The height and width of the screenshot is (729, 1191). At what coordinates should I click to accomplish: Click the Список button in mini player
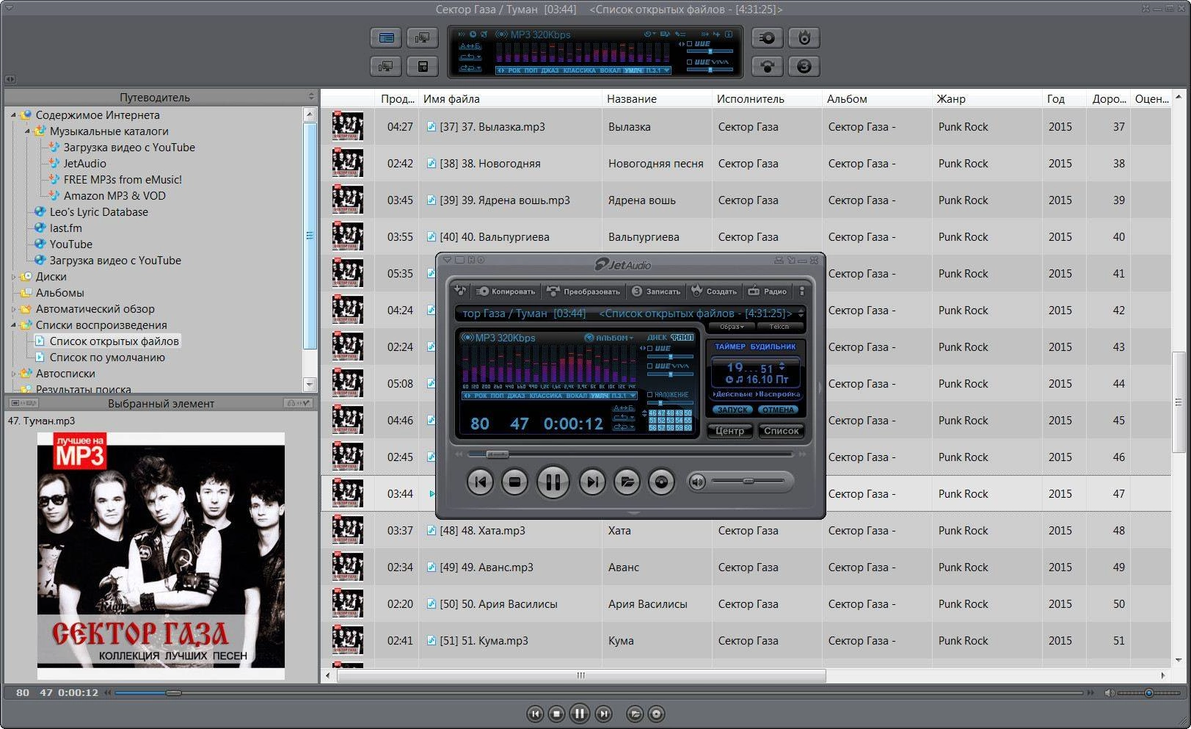[781, 431]
